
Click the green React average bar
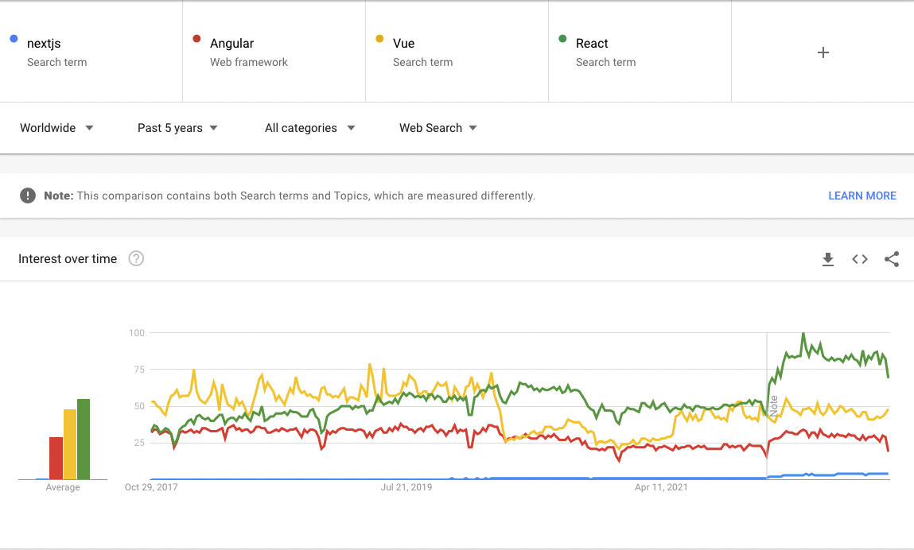(x=84, y=439)
